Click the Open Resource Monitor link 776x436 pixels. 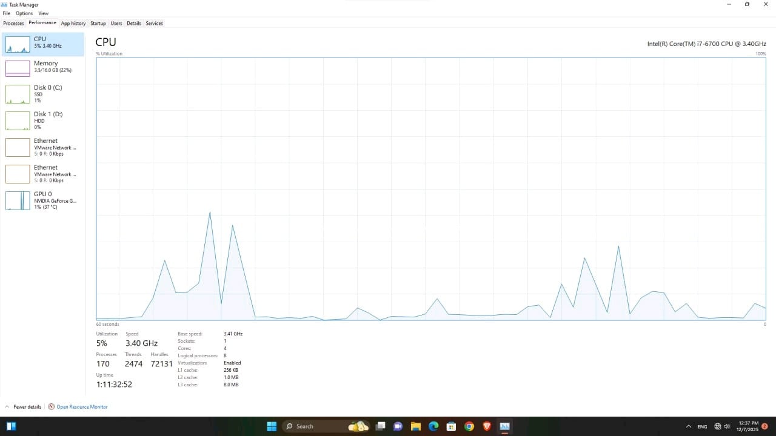click(82, 407)
